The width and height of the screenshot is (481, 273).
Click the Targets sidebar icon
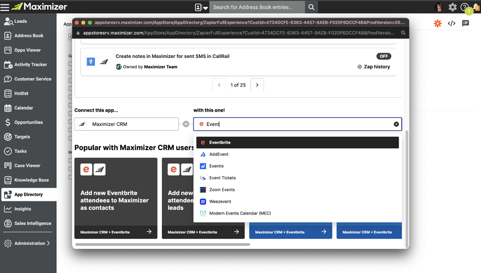(x=8, y=137)
